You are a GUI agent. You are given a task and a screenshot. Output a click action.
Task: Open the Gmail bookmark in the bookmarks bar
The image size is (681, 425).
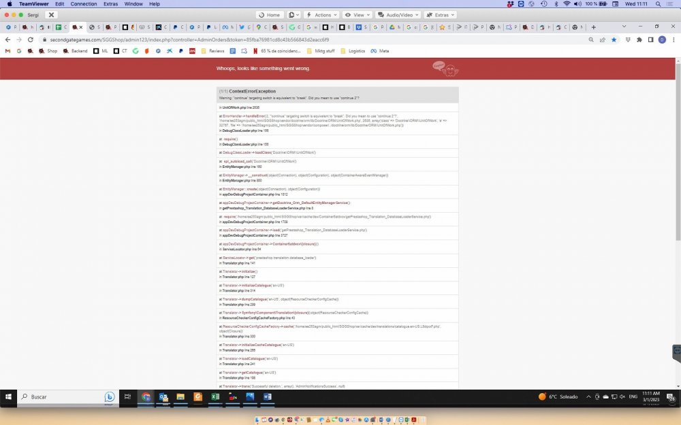[x=7, y=51]
